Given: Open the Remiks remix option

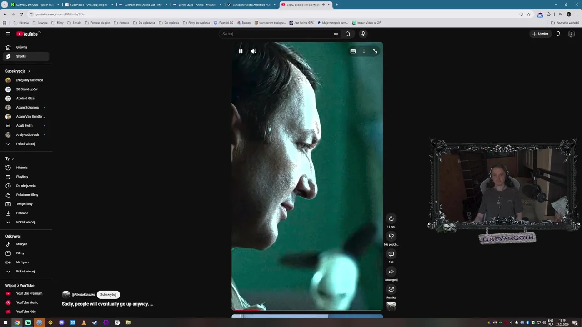Looking at the screenshot, I should (x=391, y=289).
